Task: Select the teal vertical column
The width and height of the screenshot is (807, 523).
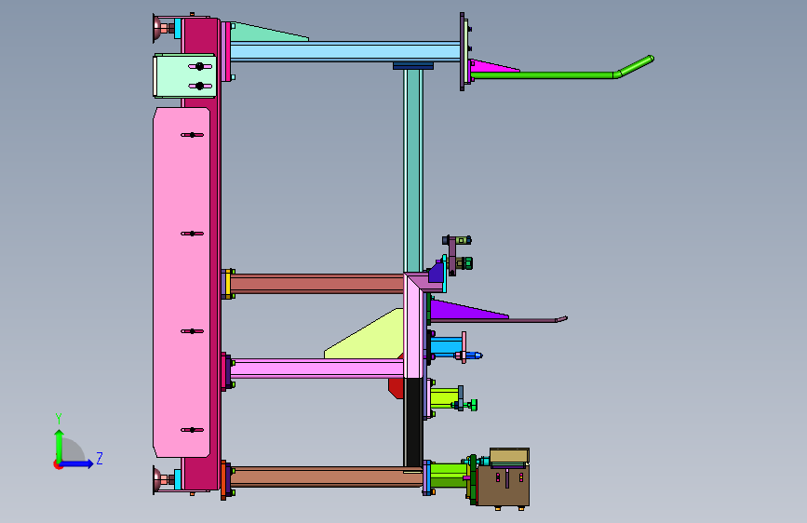Action: point(412,170)
